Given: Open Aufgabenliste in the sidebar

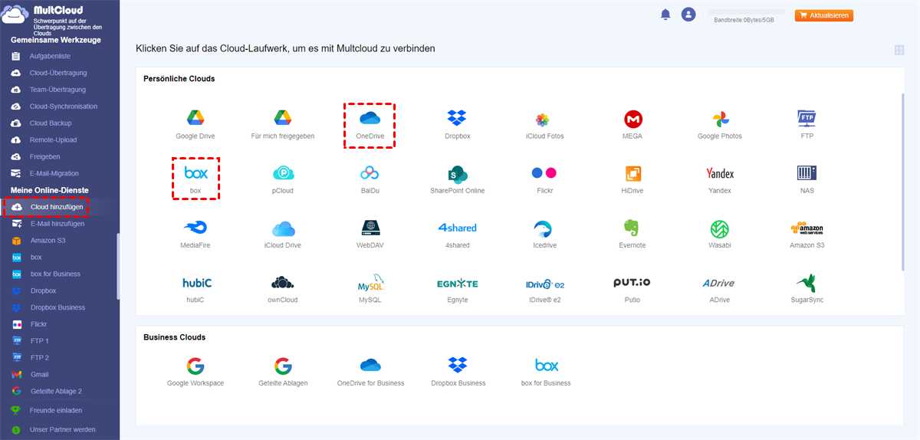Looking at the screenshot, I should click(x=49, y=56).
